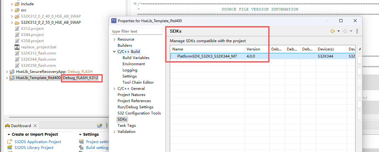Select K312.project file
Image resolution: width=379 pixels, height=152 pixels.
click(32, 29)
